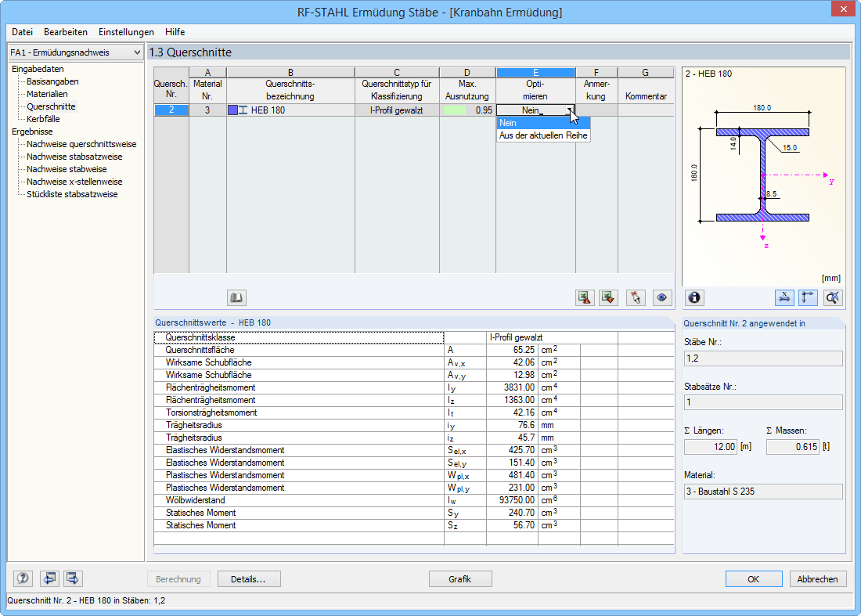The width and height of the screenshot is (861, 616).
Task: Click the Berechnung button
Action: click(x=178, y=579)
